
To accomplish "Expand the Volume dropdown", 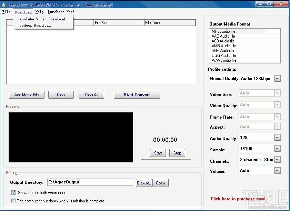I will tap(277, 171).
